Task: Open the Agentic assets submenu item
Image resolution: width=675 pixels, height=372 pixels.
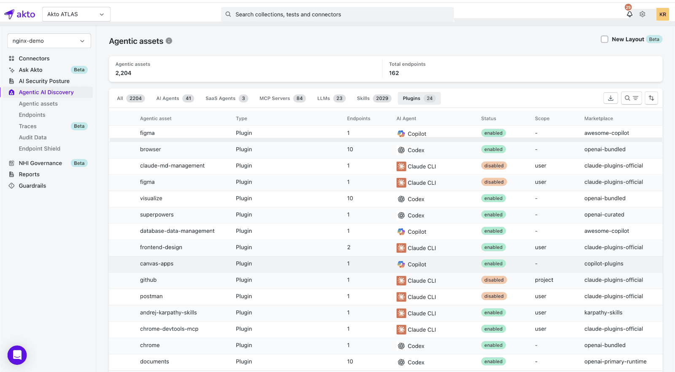Action: (x=38, y=104)
